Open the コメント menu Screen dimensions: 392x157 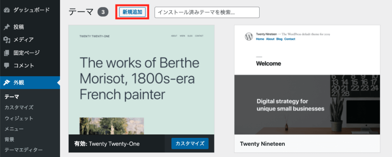[x=24, y=65]
